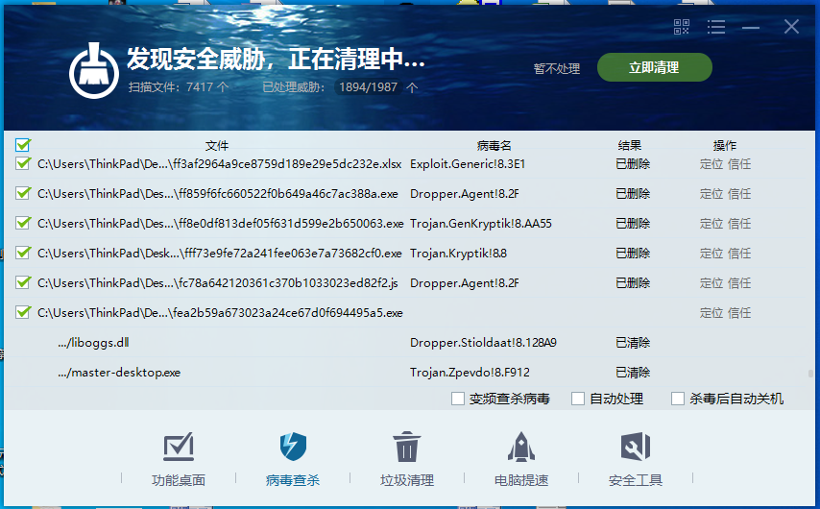The width and height of the screenshot is (820, 509).
Task: Enable 变频查杀病毒 checkbox
Action: click(x=458, y=399)
